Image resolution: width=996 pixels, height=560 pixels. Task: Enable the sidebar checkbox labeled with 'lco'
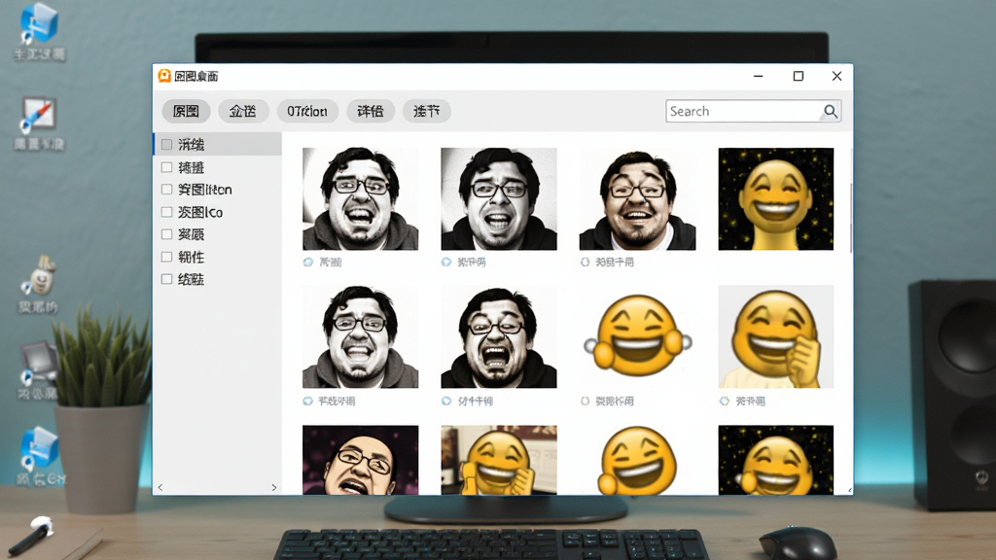click(166, 212)
